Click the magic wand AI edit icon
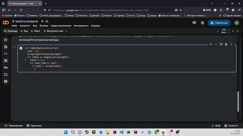The width and height of the screenshot is (243, 136). tap(221, 45)
